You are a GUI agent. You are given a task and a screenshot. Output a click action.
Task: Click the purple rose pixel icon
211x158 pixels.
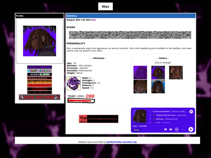click(73, 83)
